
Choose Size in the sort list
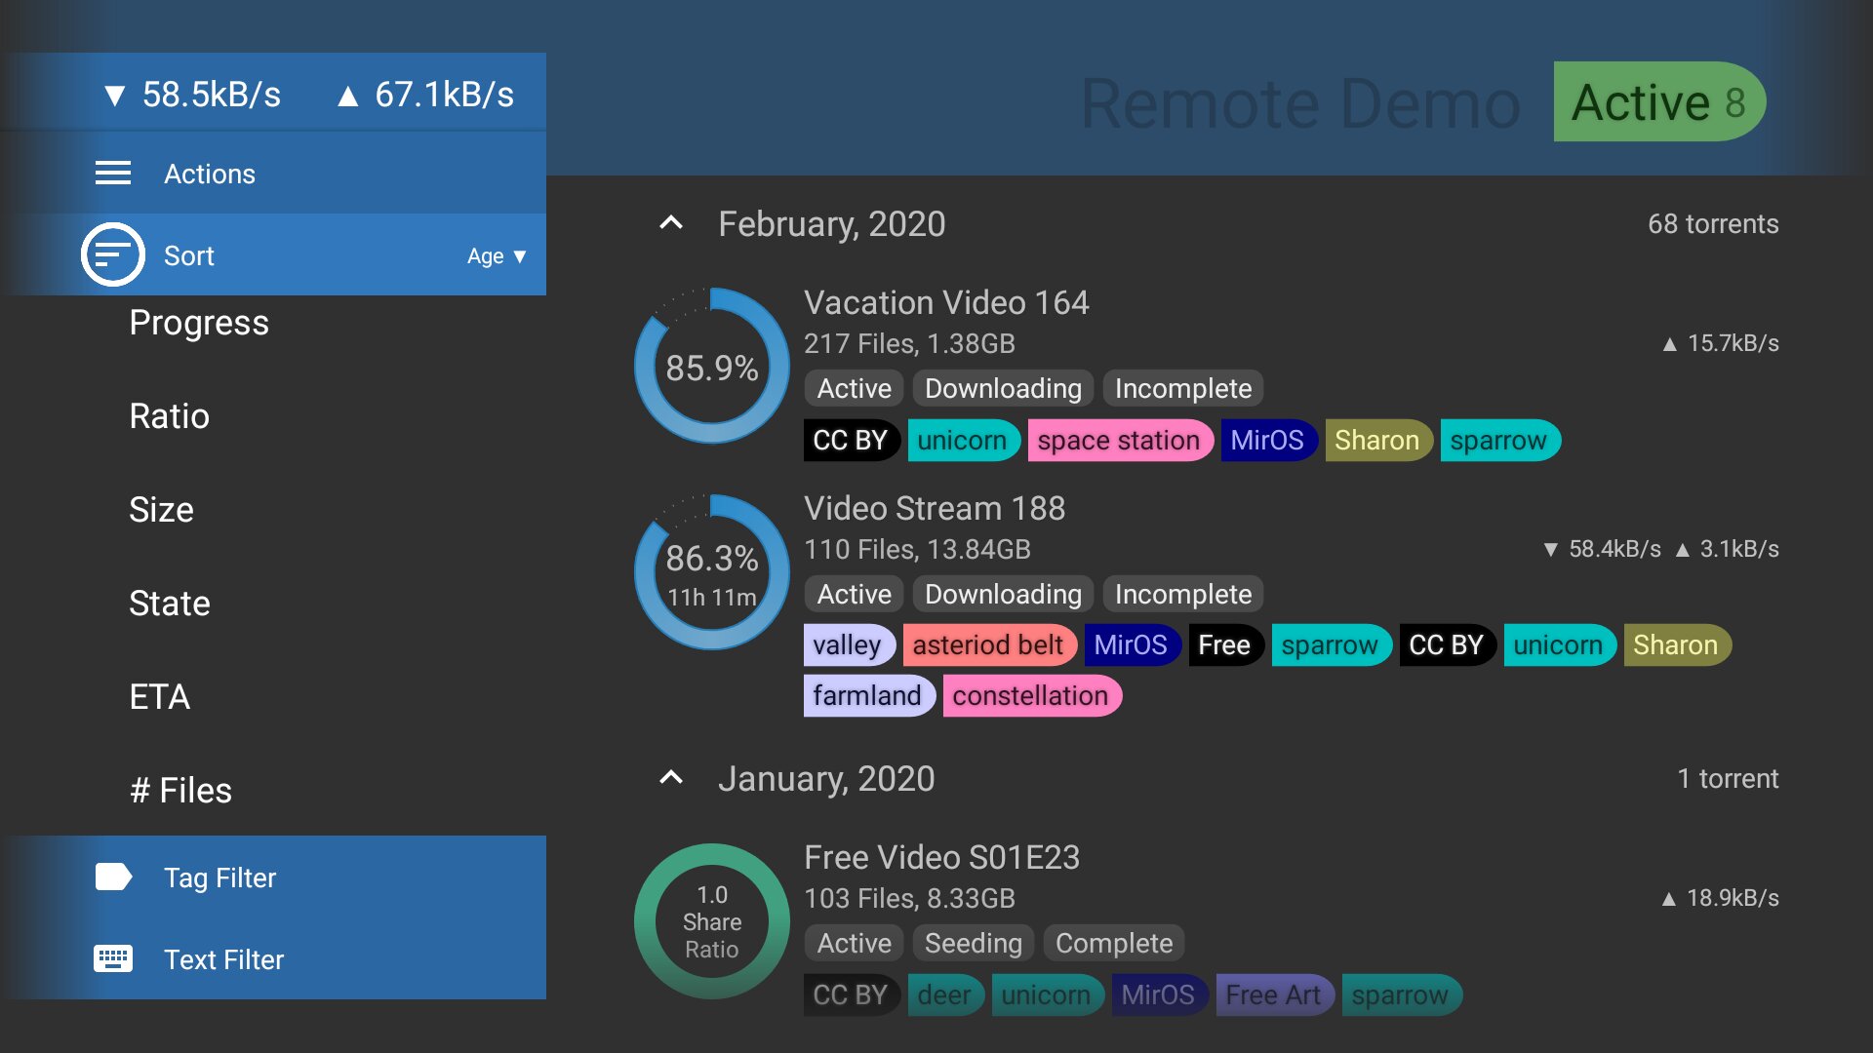pyautogui.click(x=162, y=510)
